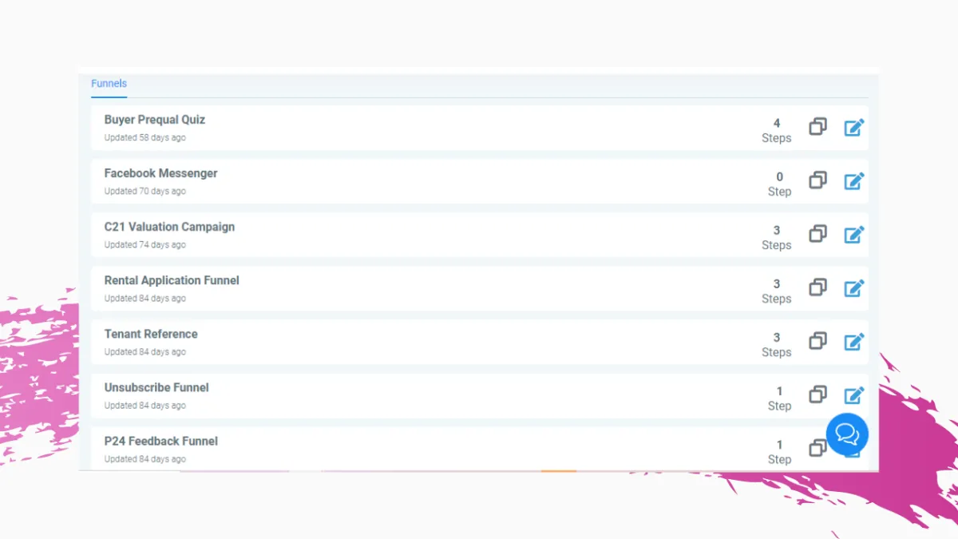
Task: Open the C21 Valuation Campaign name
Action: (x=169, y=227)
